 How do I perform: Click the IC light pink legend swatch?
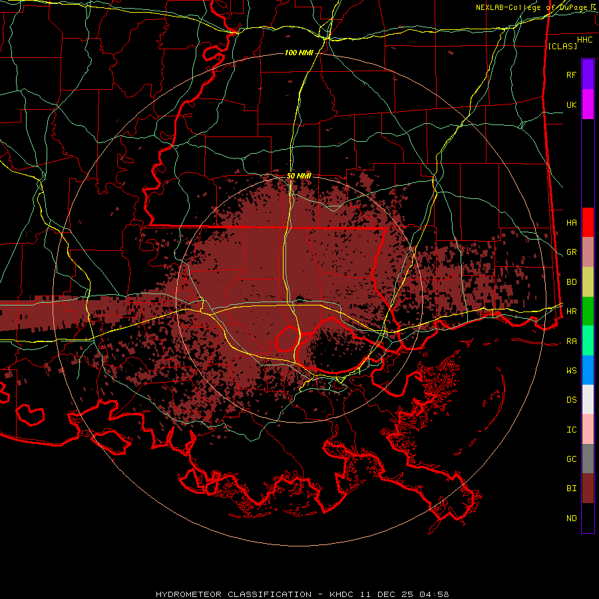click(588, 429)
